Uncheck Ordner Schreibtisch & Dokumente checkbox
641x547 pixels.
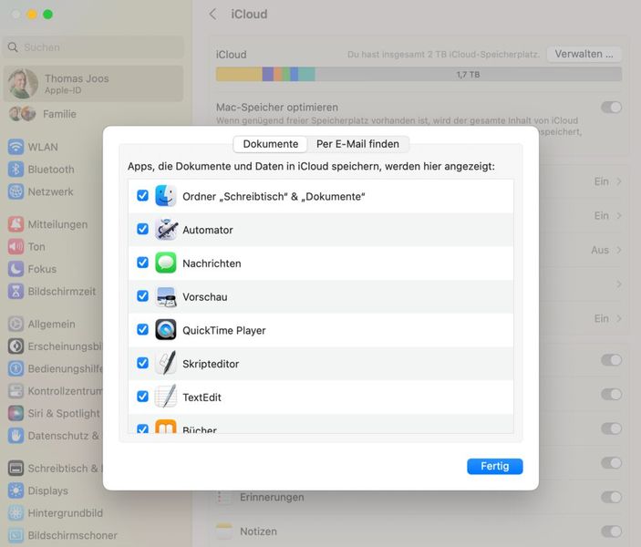click(x=142, y=196)
